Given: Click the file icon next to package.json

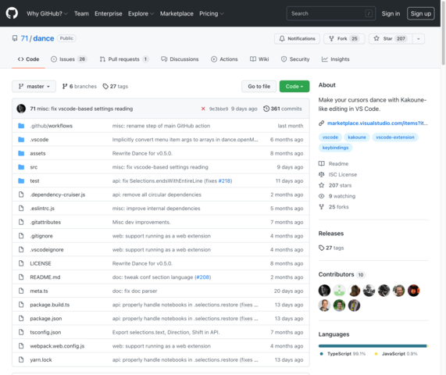Looking at the screenshot, I should [21, 318].
